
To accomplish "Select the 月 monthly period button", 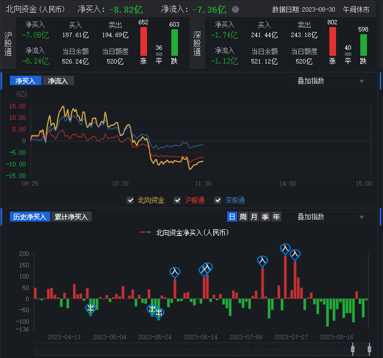I will 254,217.
